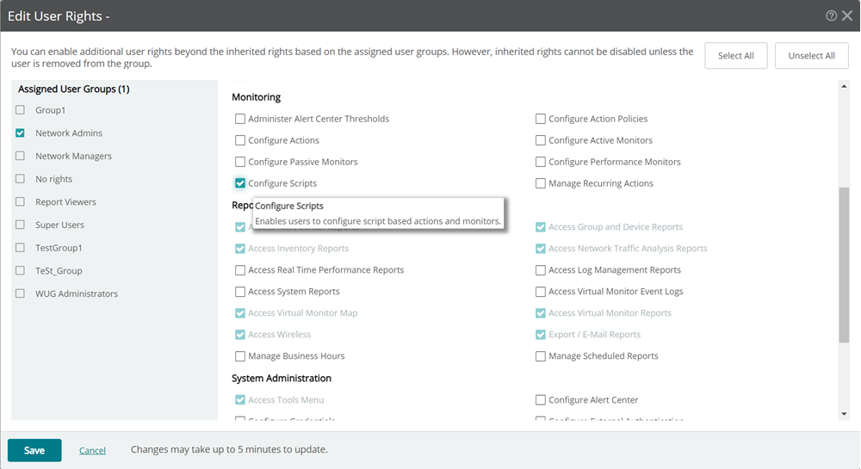Save the user rights changes

click(x=34, y=450)
